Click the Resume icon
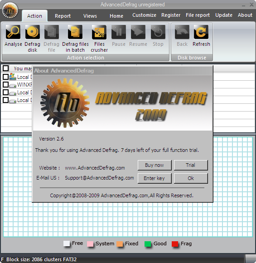The width and height of the screenshot is (256, 263). [x=138, y=32]
